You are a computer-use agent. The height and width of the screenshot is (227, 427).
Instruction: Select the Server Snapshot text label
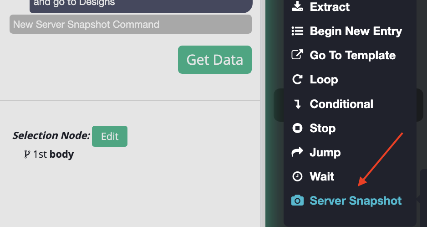pos(356,201)
